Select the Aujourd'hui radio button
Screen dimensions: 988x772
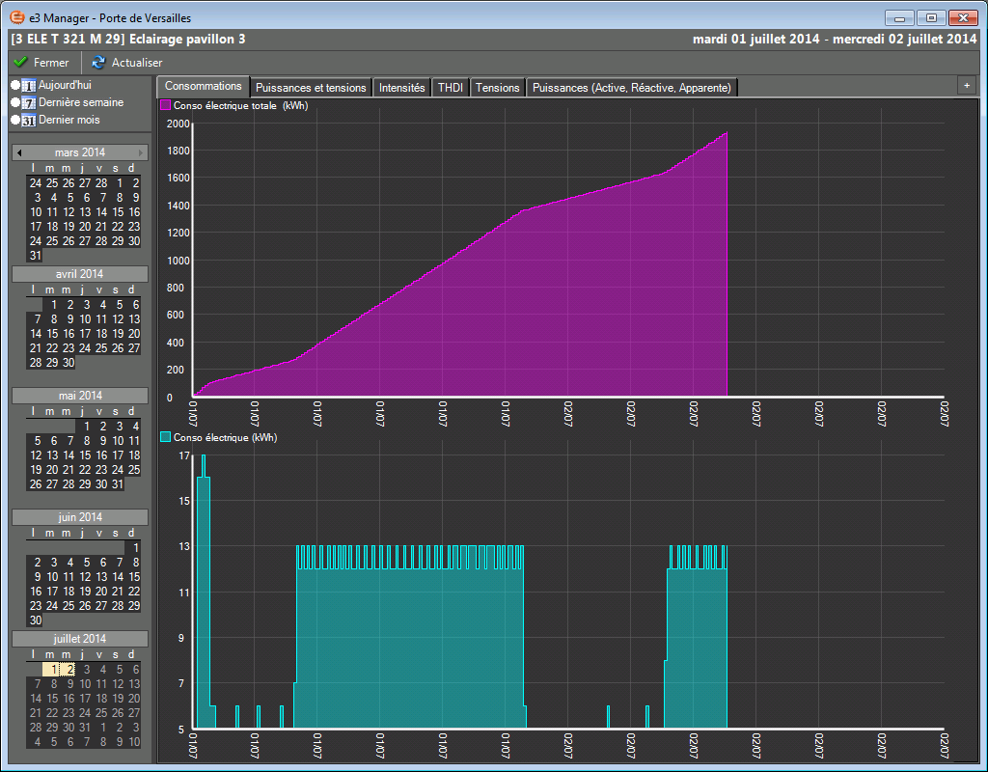[14, 86]
